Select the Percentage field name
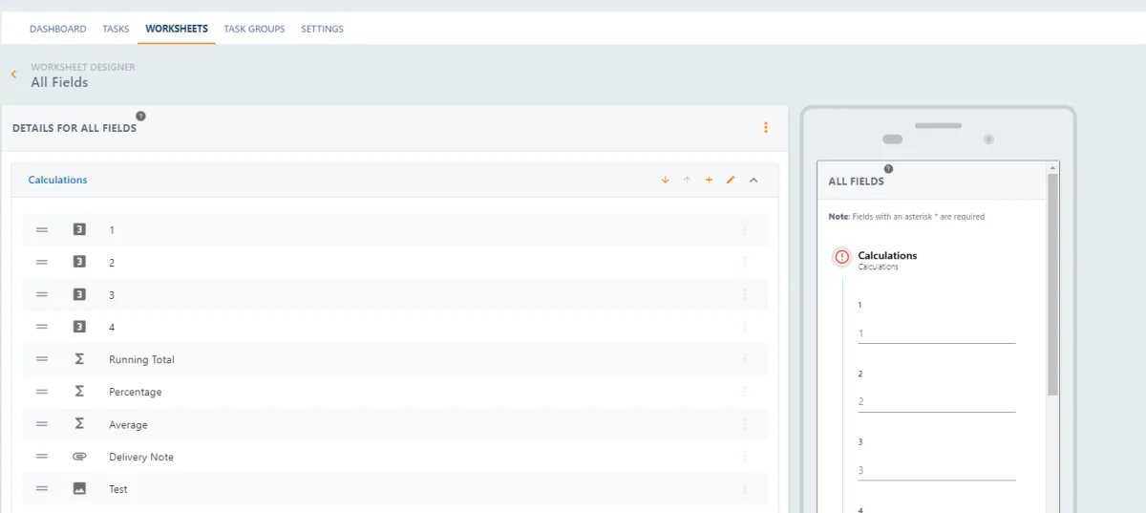 coord(135,393)
